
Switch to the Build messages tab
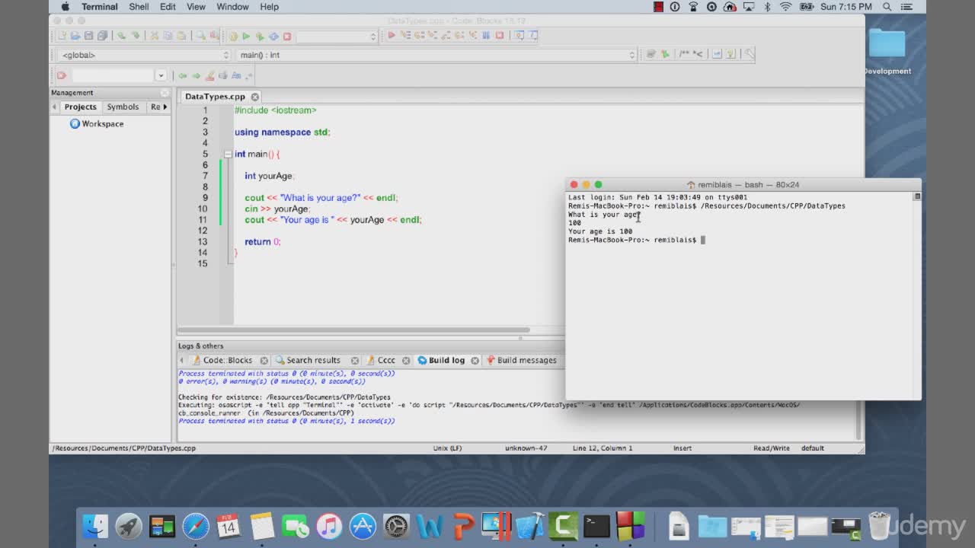coord(526,360)
